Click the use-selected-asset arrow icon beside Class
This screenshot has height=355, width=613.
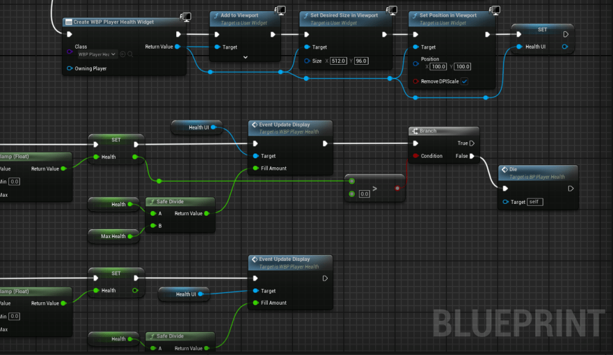click(x=122, y=54)
